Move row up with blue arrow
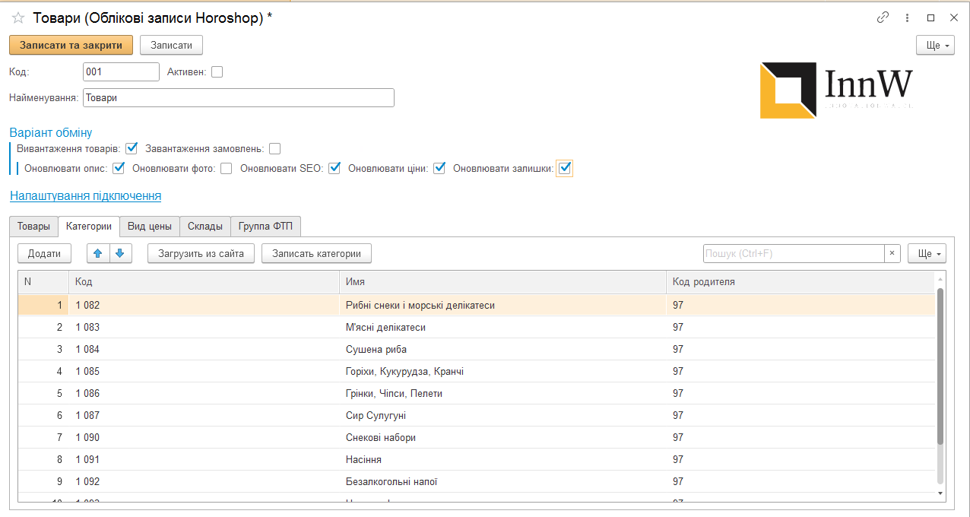 98,253
